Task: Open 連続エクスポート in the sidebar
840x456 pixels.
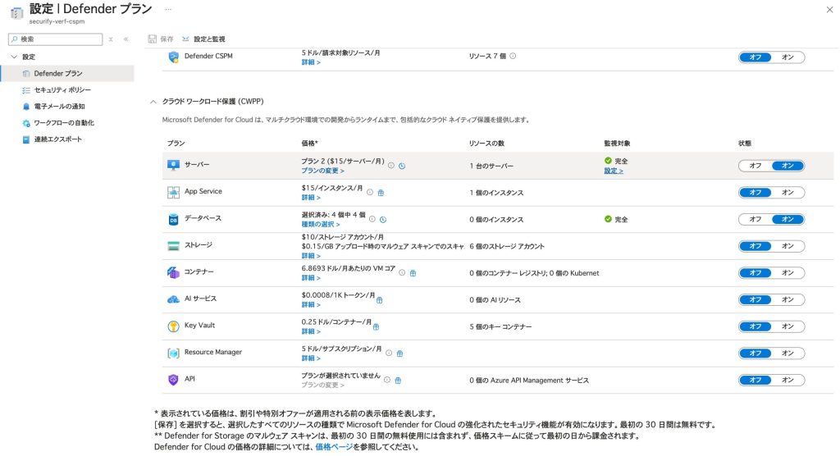Action: pyautogui.click(x=57, y=139)
